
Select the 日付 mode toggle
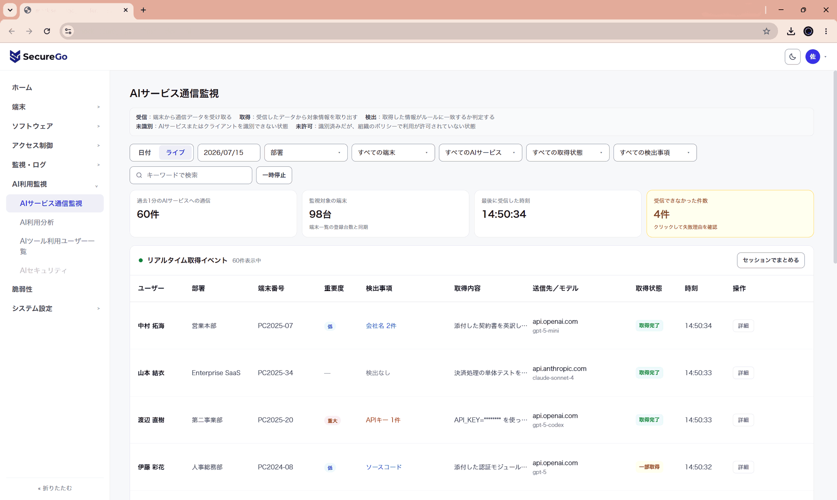pos(145,152)
